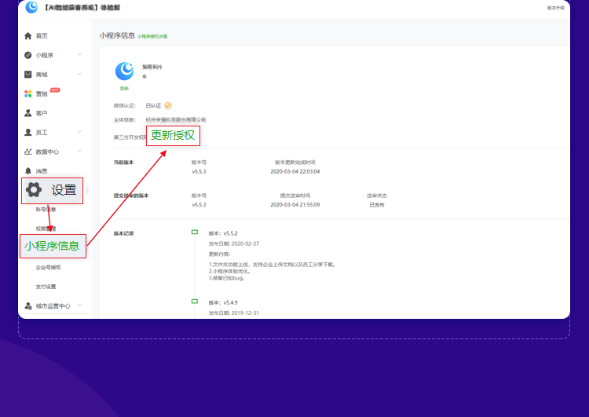Image resolution: width=589 pixels, height=417 pixels.
Task: Expand the 商城 menu chevron
Action: pos(79,75)
